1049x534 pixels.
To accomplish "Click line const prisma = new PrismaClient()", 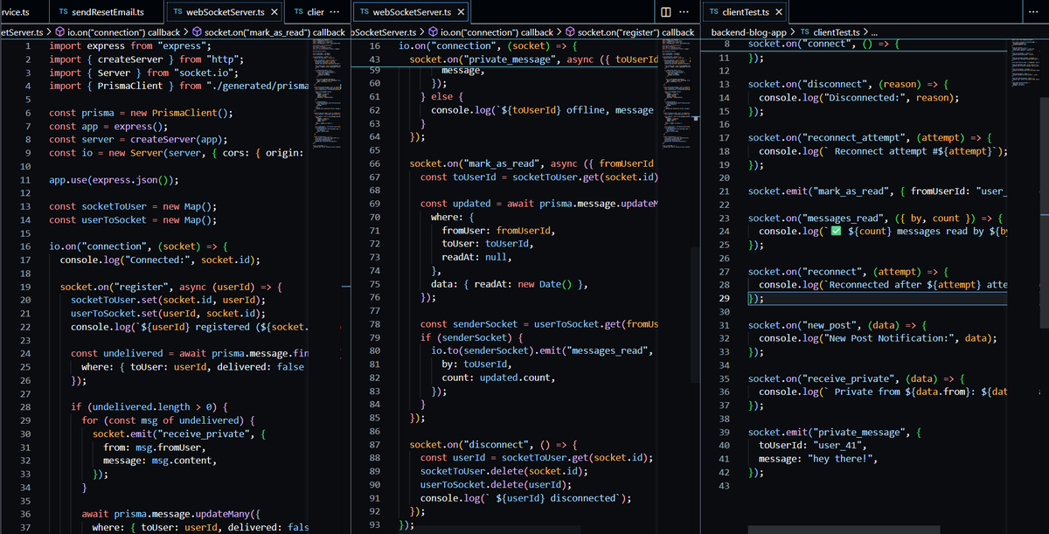I will tap(142, 113).
